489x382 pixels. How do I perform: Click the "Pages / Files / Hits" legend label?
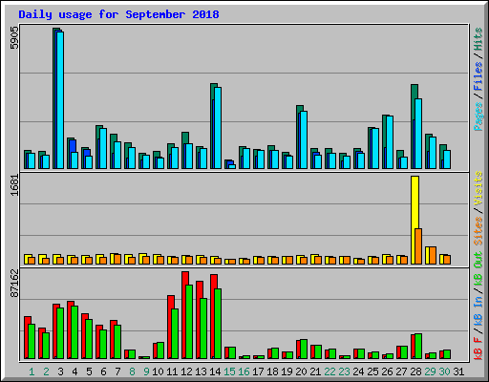[478, 79]
